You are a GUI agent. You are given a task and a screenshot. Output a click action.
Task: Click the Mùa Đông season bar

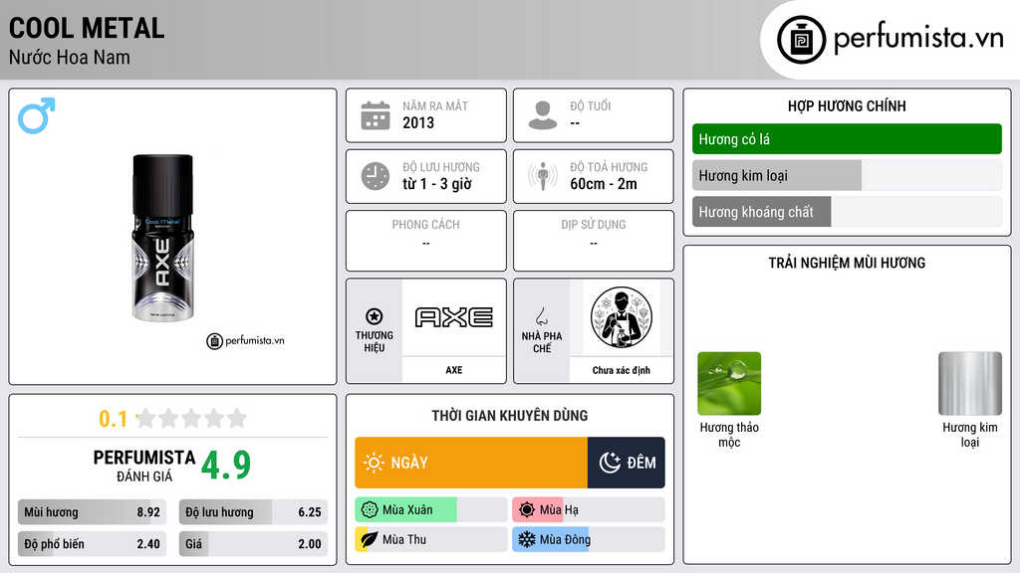[x=589, y=539]
